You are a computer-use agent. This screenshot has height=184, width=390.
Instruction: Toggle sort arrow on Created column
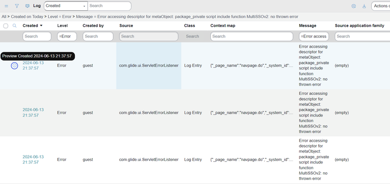[x=41, y=26]
